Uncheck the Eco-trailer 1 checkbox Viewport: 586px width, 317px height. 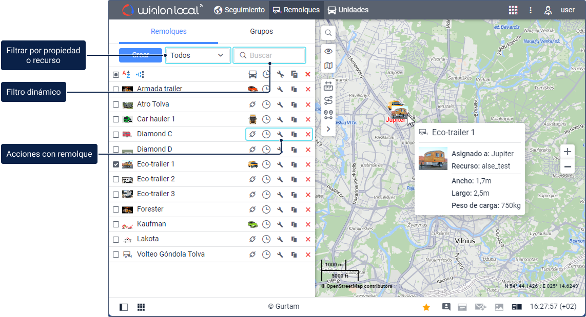point(116,164)
